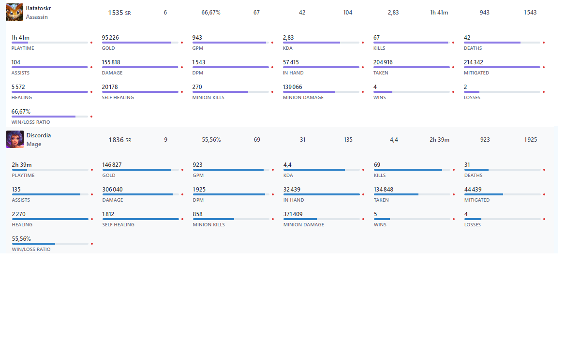The height and width of the screenshot is (339, 565).
Task: Click Discordia's 4,4 KDA progress bar
Action: (x=322, y=170)
